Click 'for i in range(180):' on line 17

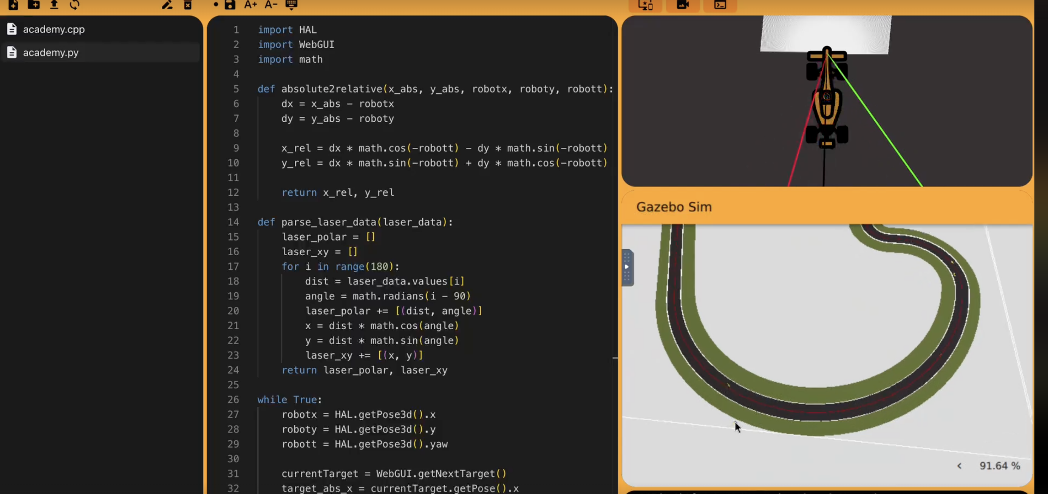pos(340,266)
